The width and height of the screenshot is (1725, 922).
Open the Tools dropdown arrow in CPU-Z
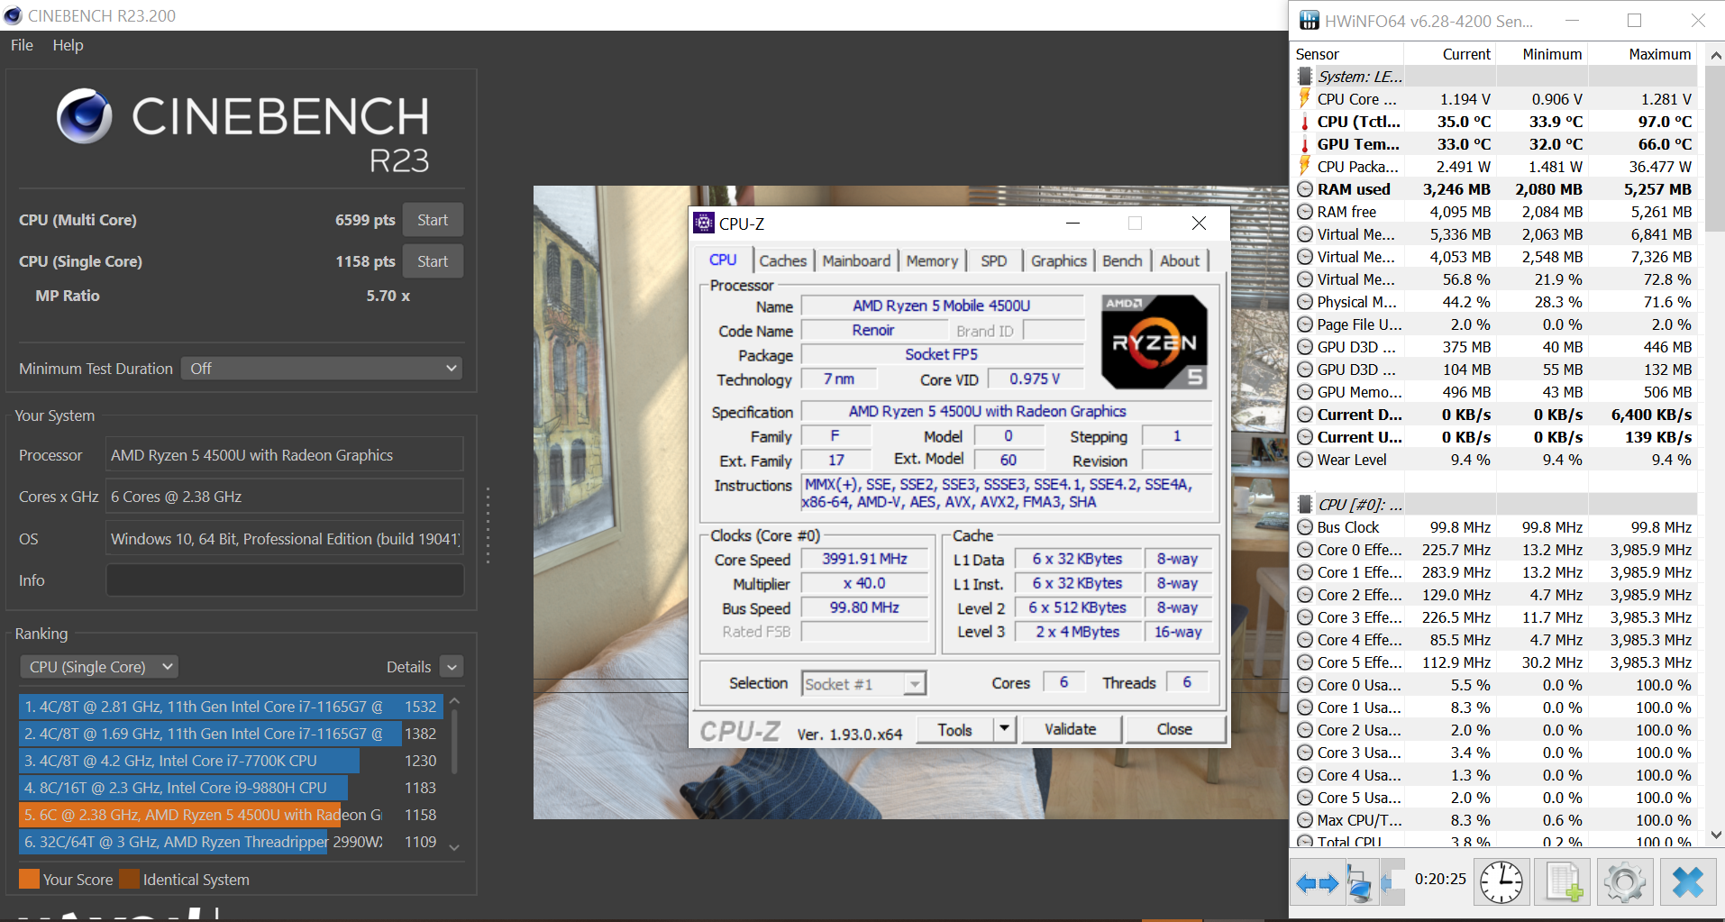(1005, 729)
